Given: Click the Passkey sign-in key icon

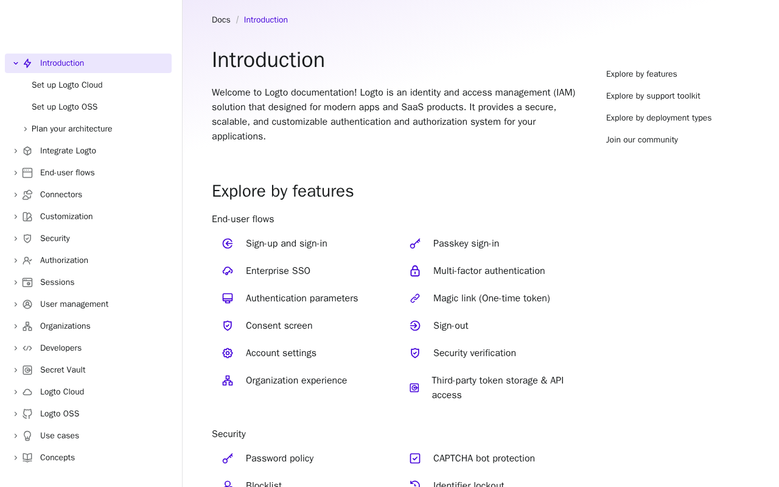Looking at the screenshot, I should pyautogui.click(x=415, y=243).
